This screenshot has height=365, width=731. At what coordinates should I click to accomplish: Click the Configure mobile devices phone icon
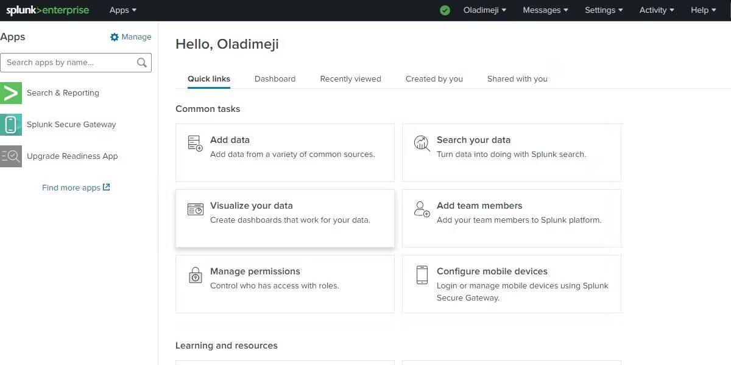422,275
